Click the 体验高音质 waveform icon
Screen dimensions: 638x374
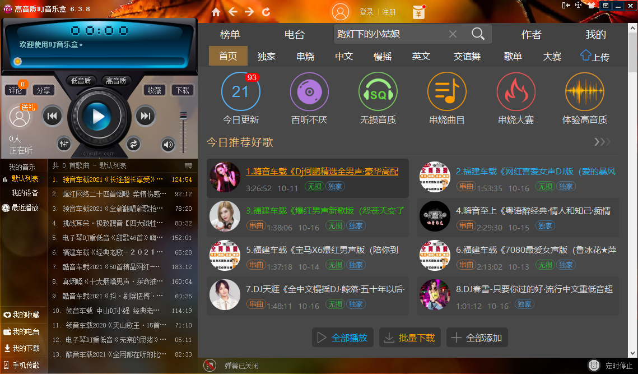(x=585, y=91)
